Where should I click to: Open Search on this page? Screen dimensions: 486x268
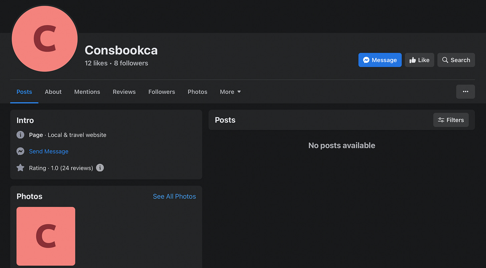[456, 60]
